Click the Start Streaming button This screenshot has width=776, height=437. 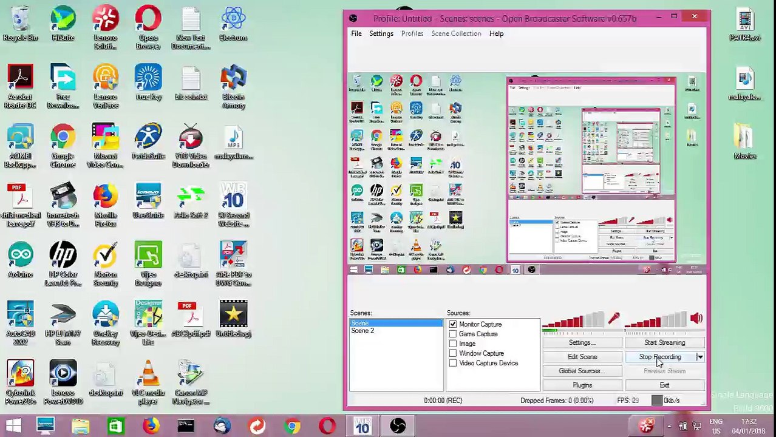pyautogui.click(x=664, y=343)
